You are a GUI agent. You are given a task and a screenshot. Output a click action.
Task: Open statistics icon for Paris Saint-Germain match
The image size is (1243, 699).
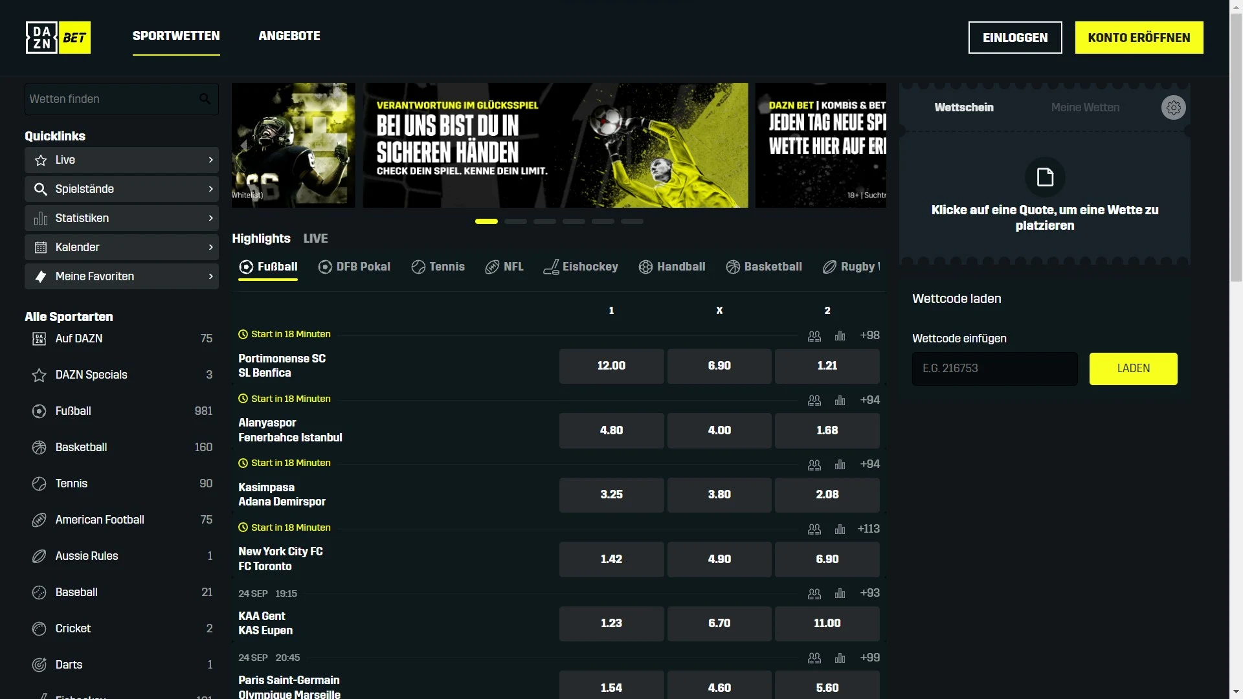click(x=840, y=658)
